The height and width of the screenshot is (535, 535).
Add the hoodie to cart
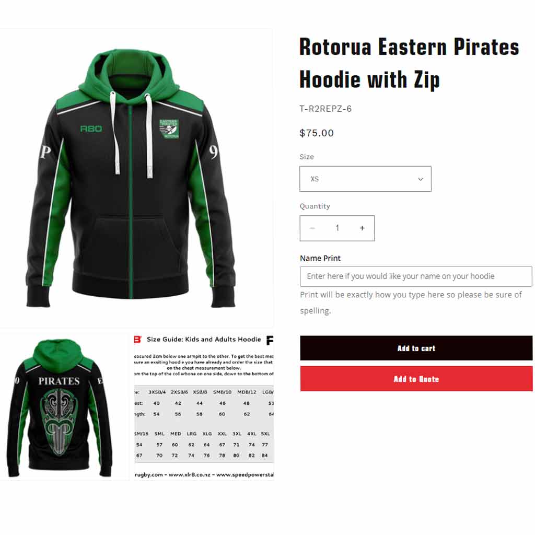tap(416, 348)
